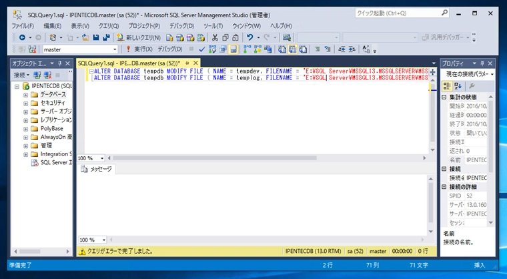
Task: Click the Save floppy disk icon
Action: tap(95, 37)
